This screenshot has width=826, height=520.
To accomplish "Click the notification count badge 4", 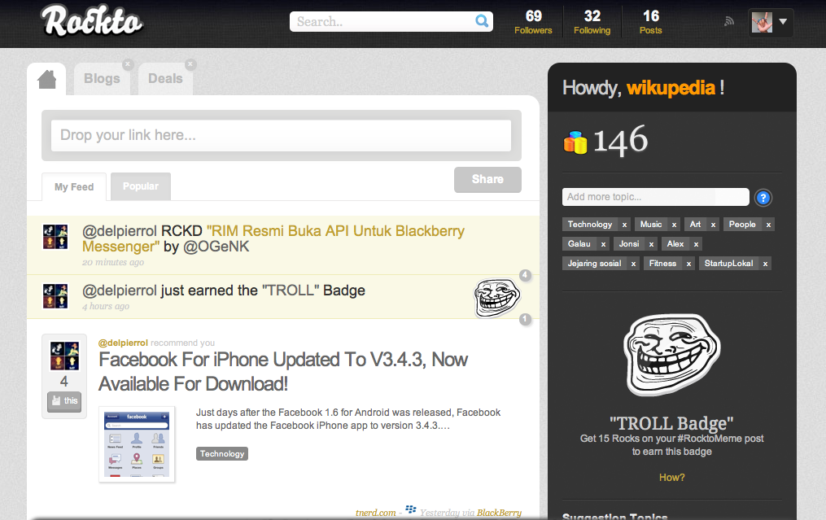I will pos(525,275).
